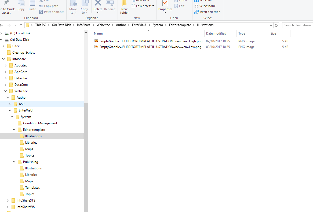Open the EmptyGraphic High.png file icon
Viewport: 313px width, 212px height.
click(x=96, y=41)
